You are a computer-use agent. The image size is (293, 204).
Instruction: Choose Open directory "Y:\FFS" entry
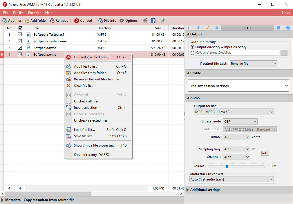pos(98,155)
